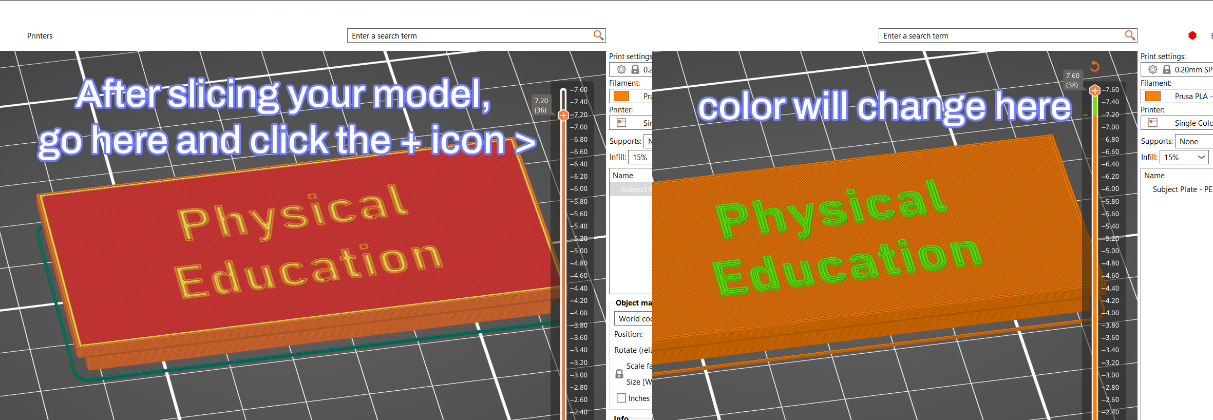Click the search magnifier icon in right screenshot
Viewport: 1213px width, 420px height.
coord(1130,35)
